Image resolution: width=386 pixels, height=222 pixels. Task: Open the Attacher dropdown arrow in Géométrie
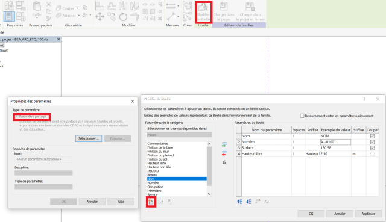click(79, 16)
